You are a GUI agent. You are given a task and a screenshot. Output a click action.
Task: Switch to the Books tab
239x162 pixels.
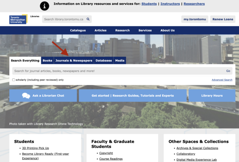(x=47, y=60)
